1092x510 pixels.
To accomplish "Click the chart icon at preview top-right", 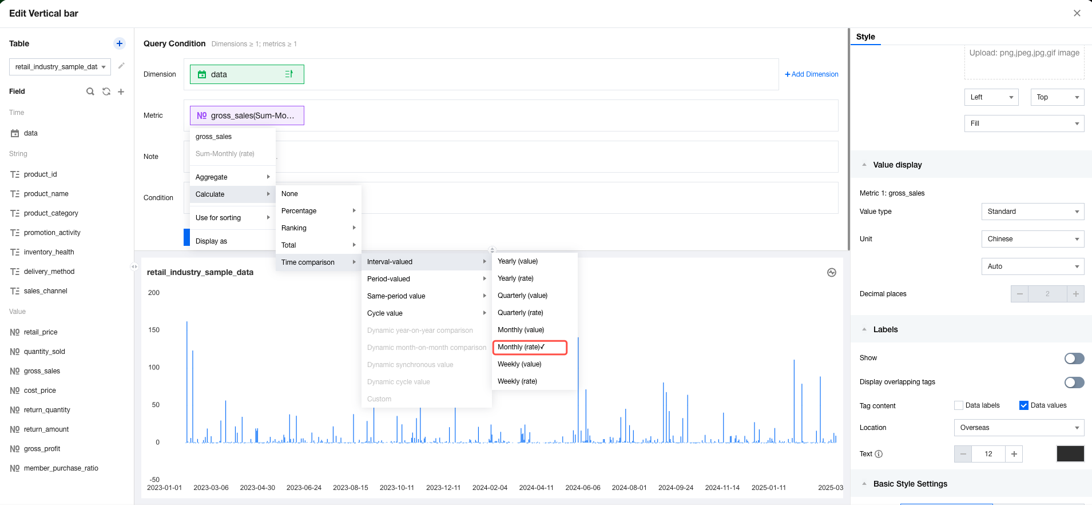I will pos(832,273).
